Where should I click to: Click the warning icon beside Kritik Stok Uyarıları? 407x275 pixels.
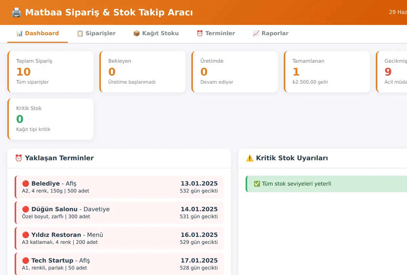tap(250, 158)
